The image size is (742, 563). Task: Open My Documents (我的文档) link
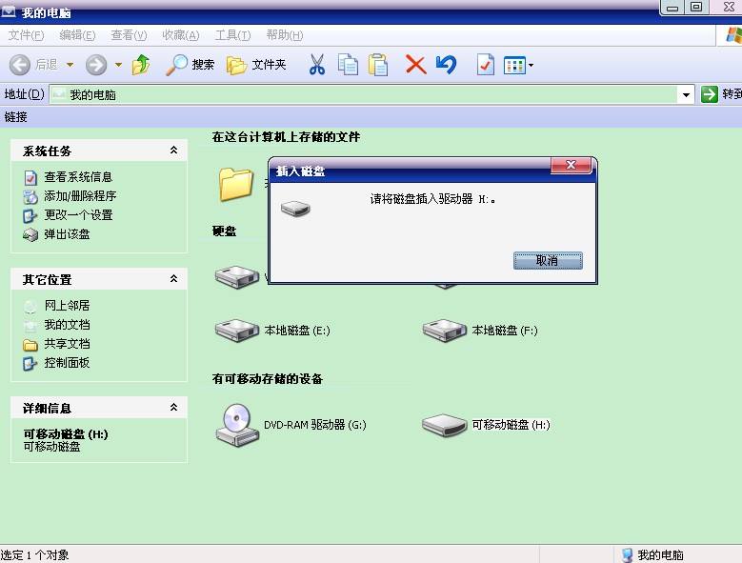click(x=67, y=325)
